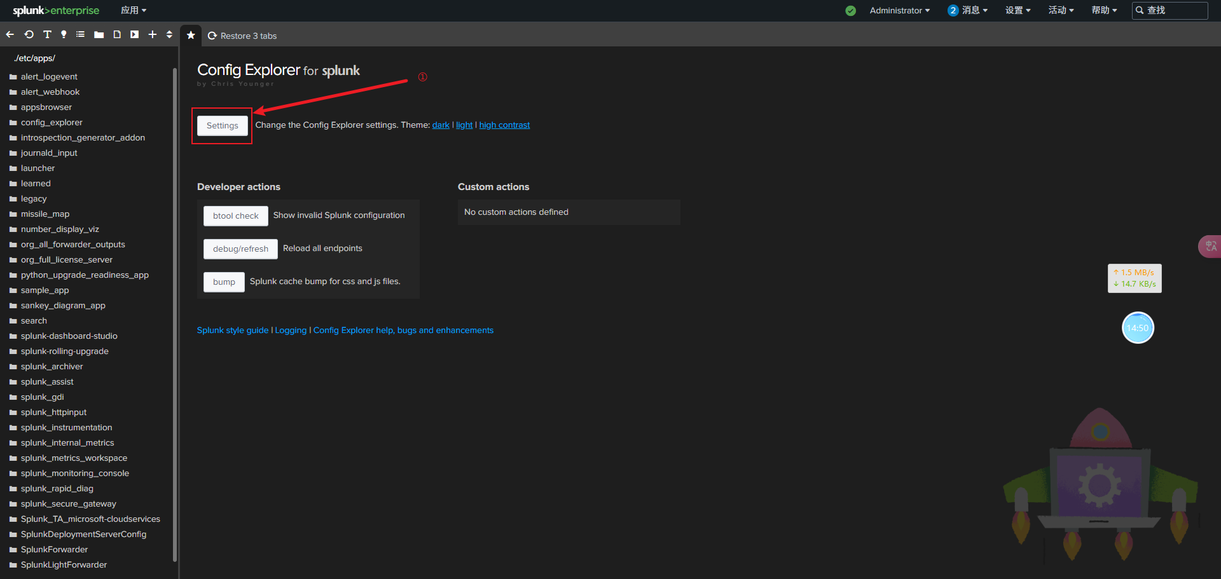This screenshot has width=1221, height=579.
Task: Switch to the light theme link
Action: point(464,125)
